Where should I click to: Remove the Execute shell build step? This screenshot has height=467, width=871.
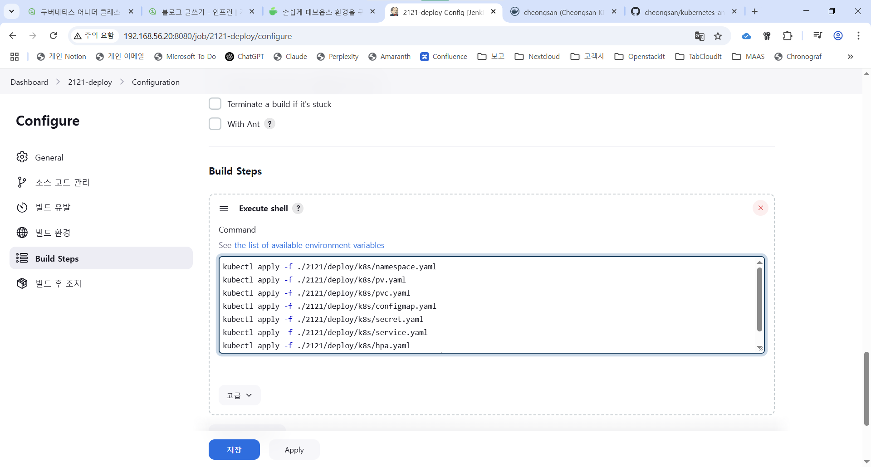760,208
